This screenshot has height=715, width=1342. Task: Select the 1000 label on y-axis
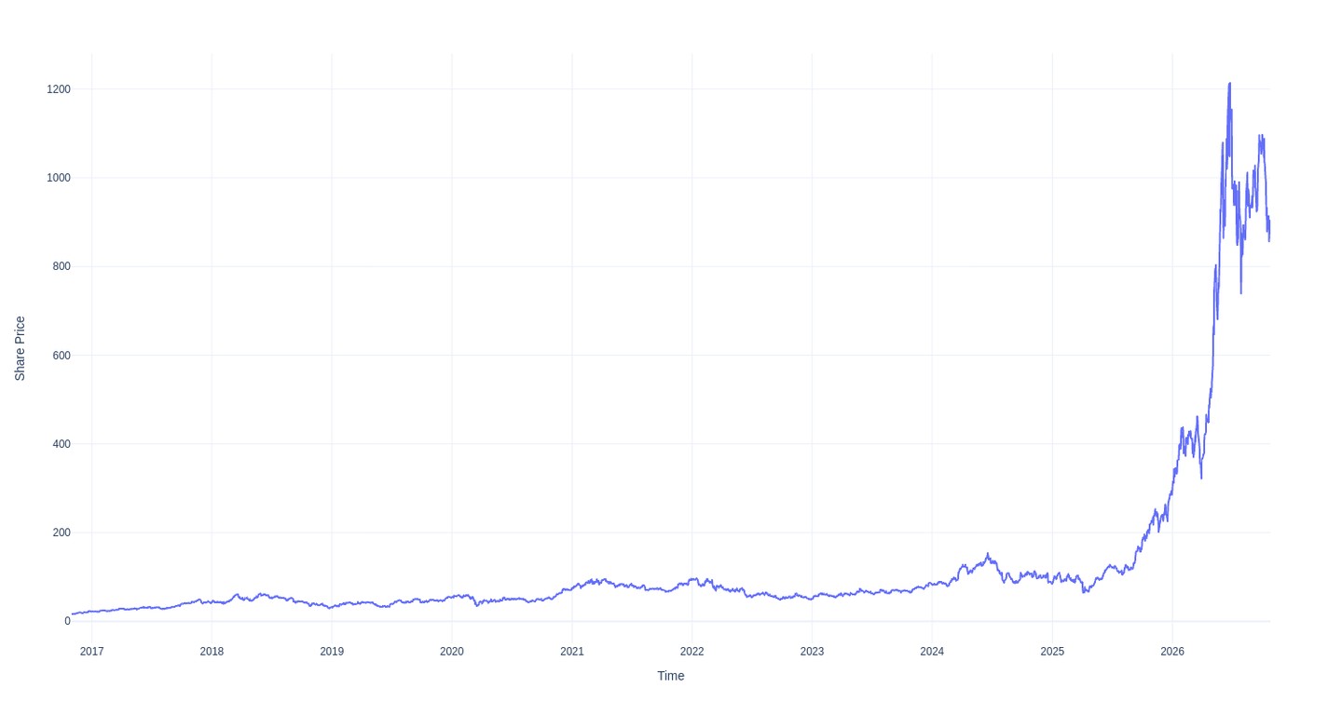59,178
